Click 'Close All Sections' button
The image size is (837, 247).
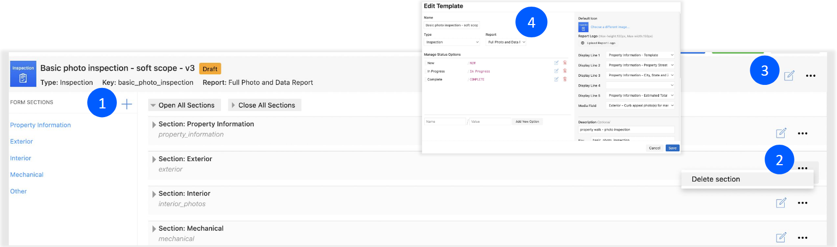pyautogui.click(x=265, y=105)
